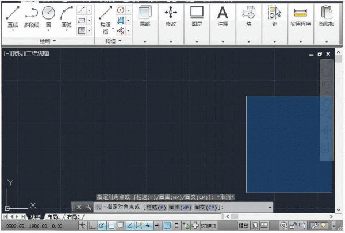Expand the dropdown arrow under 圆弧
345x233 pixels.
(66, 30)
